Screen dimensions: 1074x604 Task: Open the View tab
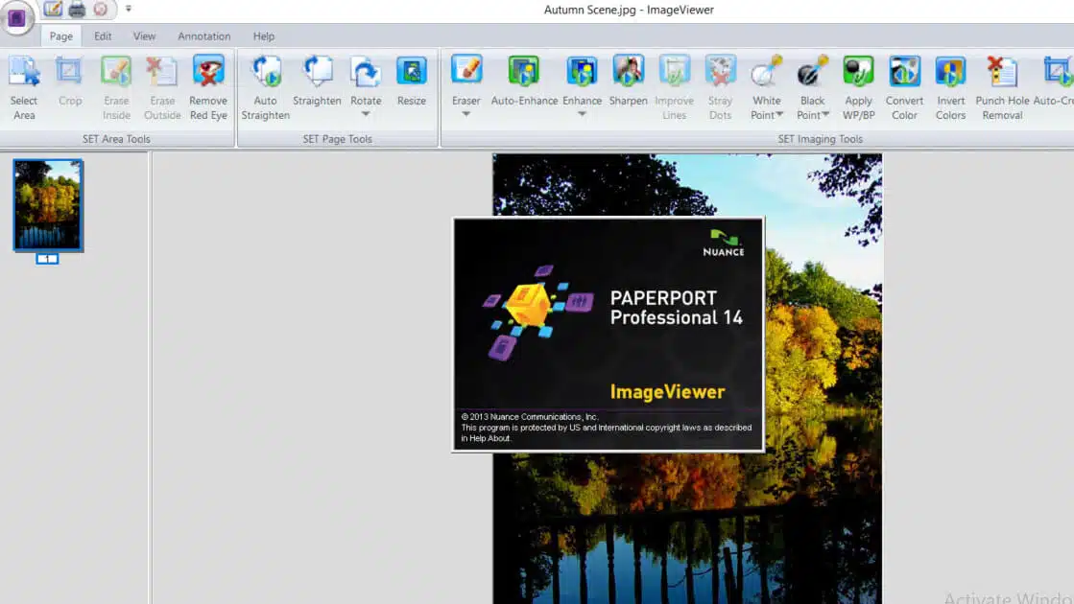point(145,36)
